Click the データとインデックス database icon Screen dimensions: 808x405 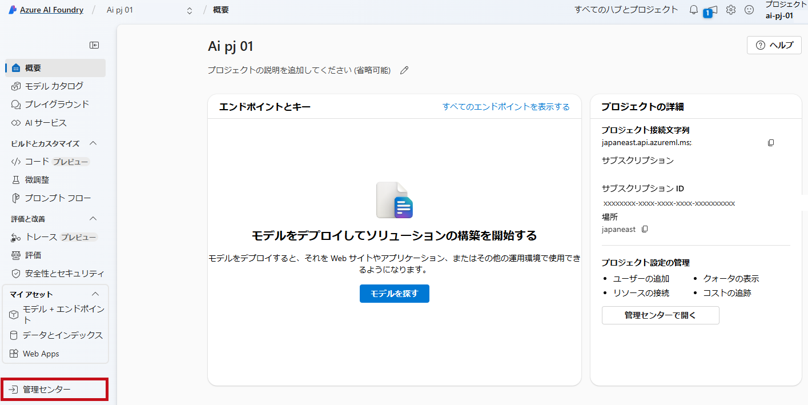pyautogui.click(x=14, y=335)
